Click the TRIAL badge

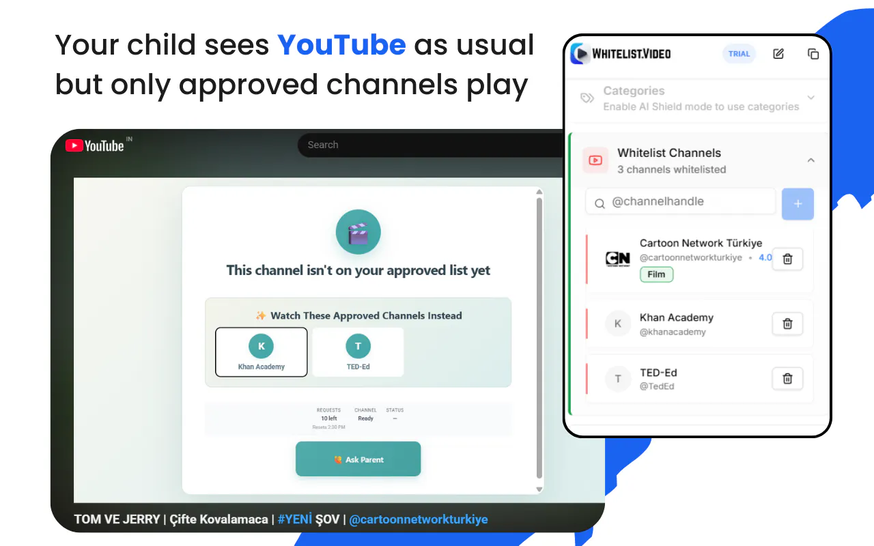739,54
